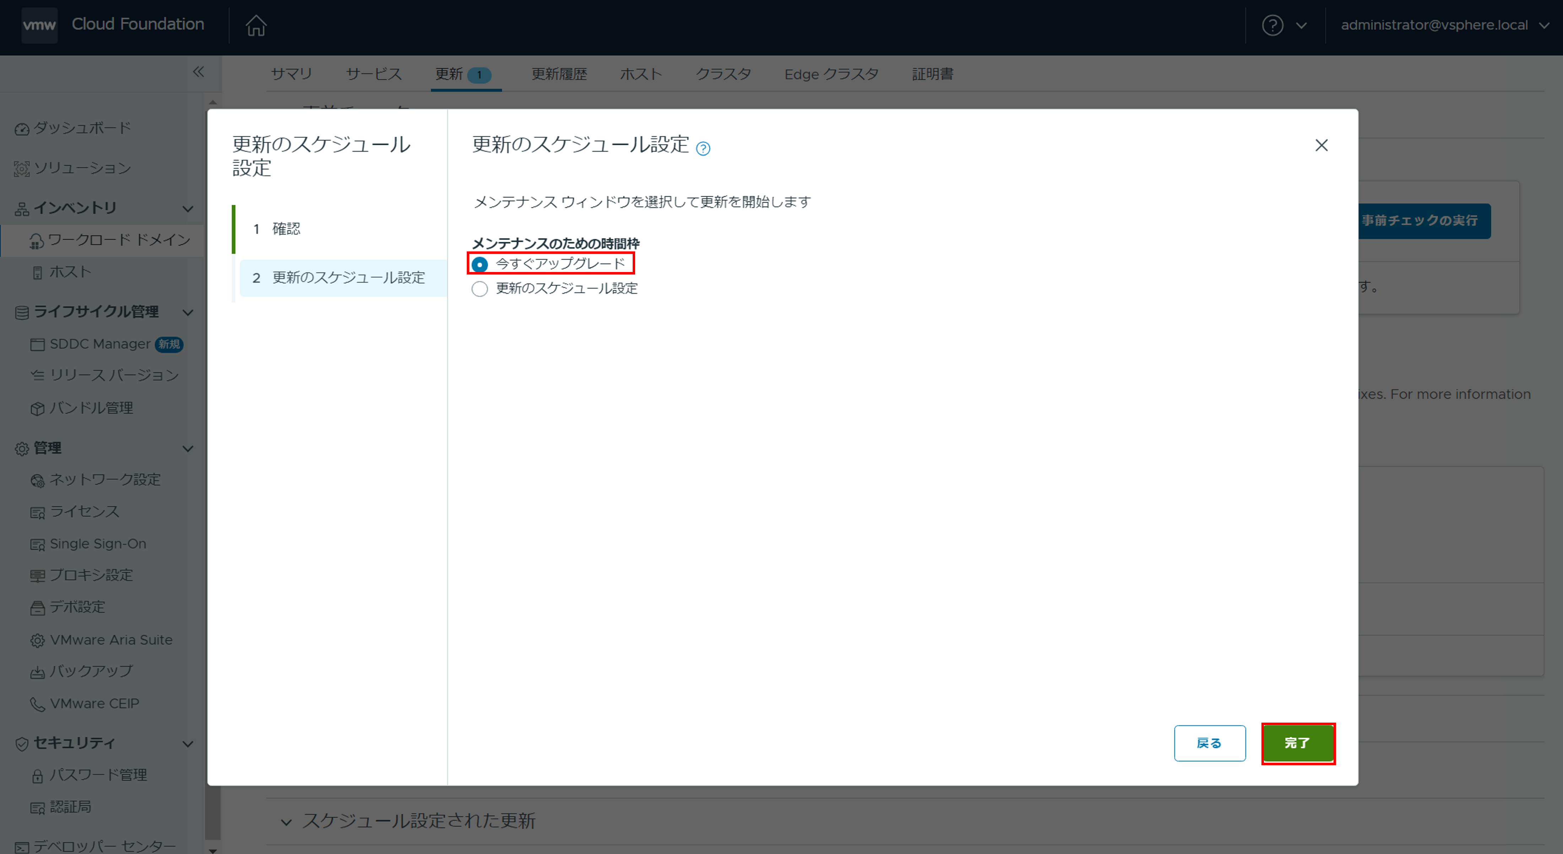This screenshot has height=854, width=1563.
Task: Select 今すぐアップグレード radio button
Action: (x=479, y=265)
